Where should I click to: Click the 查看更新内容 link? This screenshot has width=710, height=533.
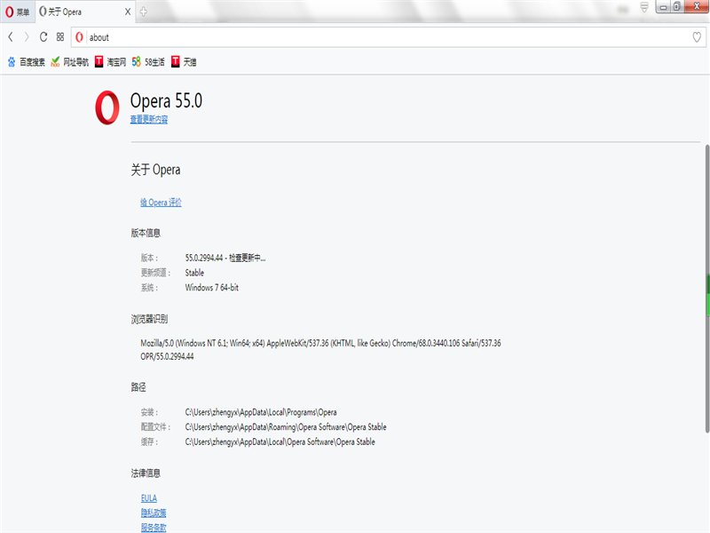tap(148, 119)
